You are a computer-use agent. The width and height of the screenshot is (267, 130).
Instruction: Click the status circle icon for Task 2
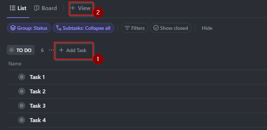click(22, 91)
